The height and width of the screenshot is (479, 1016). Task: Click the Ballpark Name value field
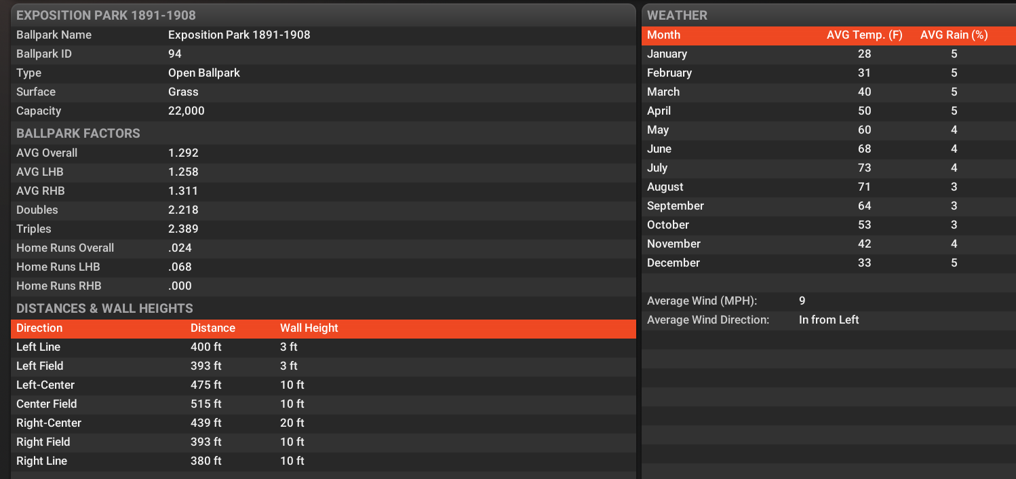239,35
